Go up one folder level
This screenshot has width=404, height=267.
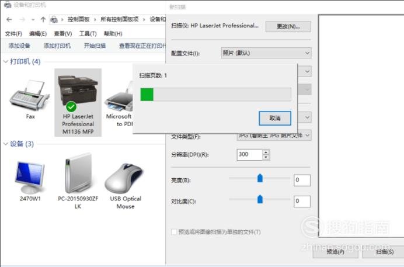click(43, 20)
